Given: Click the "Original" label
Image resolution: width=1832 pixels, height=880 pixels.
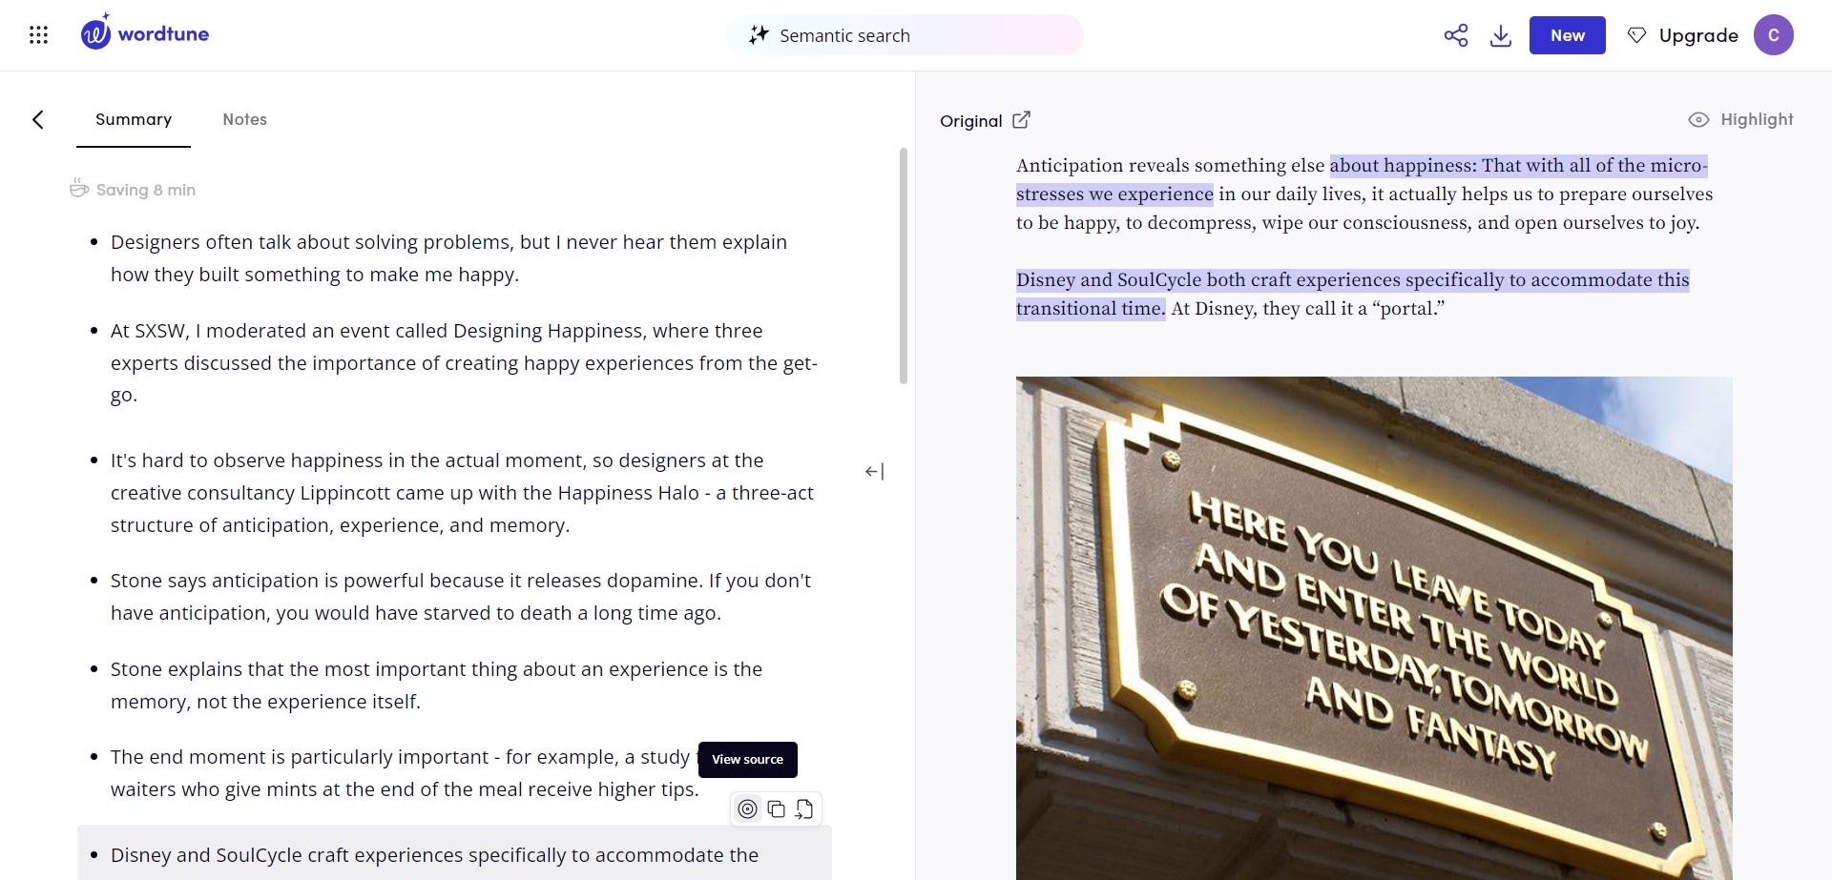Looking at the screenshot, I should coord(970,121).
